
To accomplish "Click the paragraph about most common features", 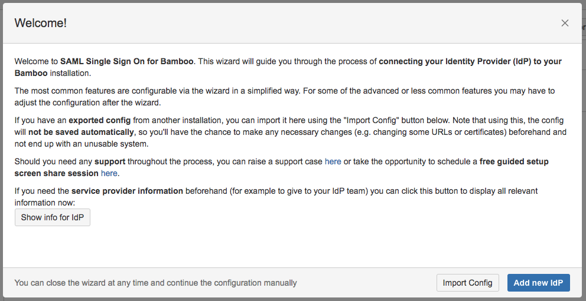I will coord(285,97).
